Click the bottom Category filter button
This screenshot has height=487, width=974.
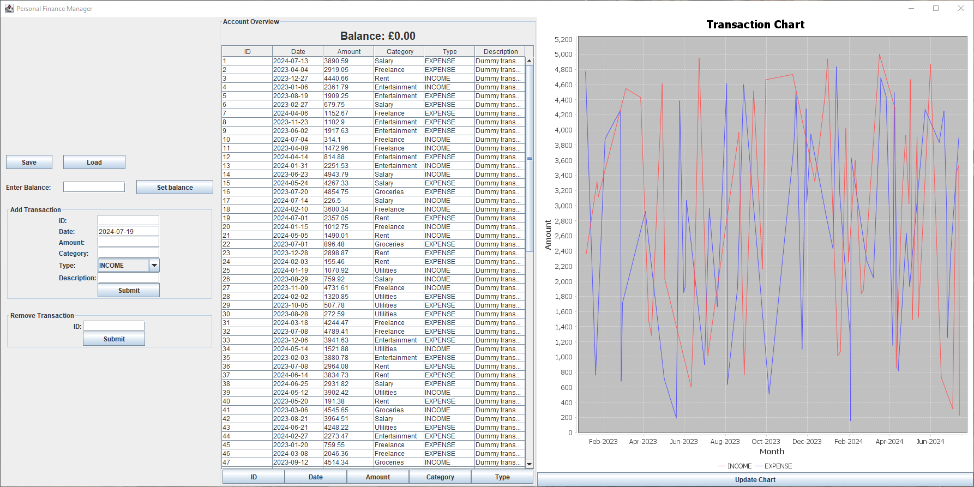pos(440,477)
